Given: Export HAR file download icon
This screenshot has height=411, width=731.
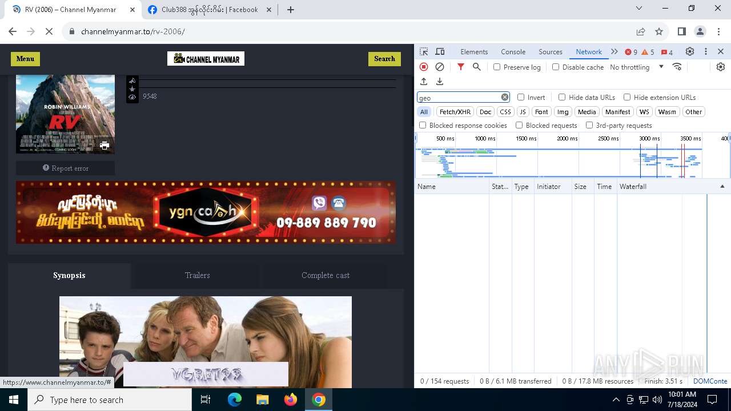Looking at the screenshot, I should pyautogui.click(x=440, y=82).
